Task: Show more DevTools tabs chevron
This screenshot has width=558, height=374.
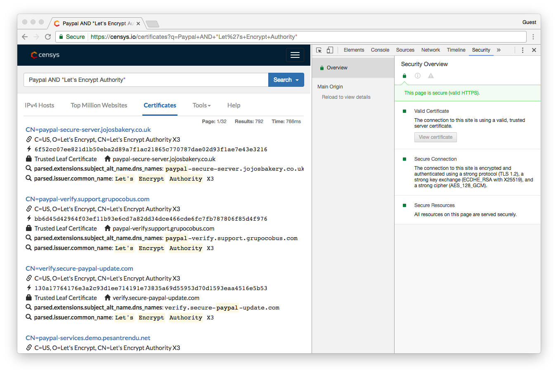Action: tap(499, 50)
